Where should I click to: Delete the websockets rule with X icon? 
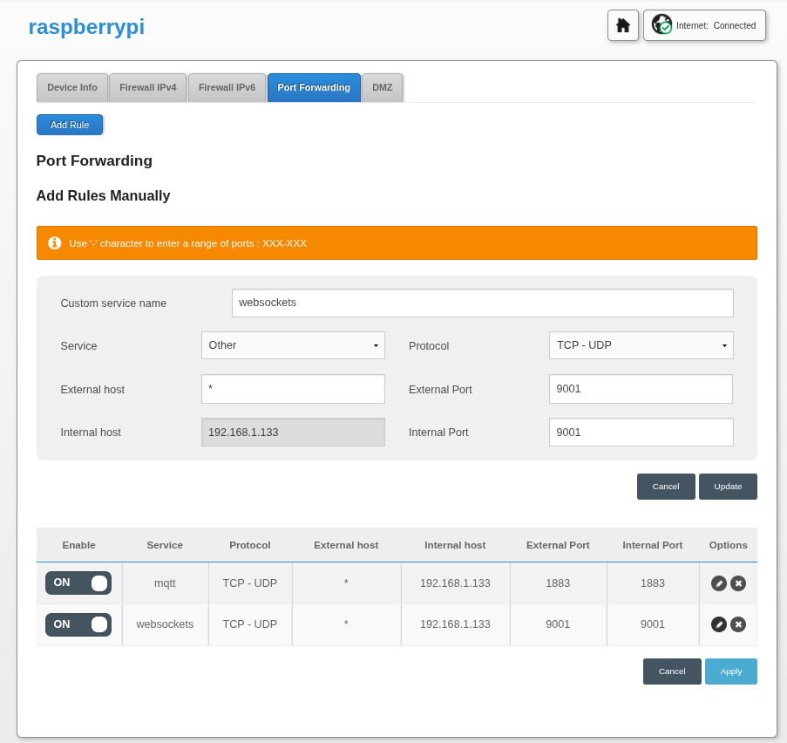[738, 624]
